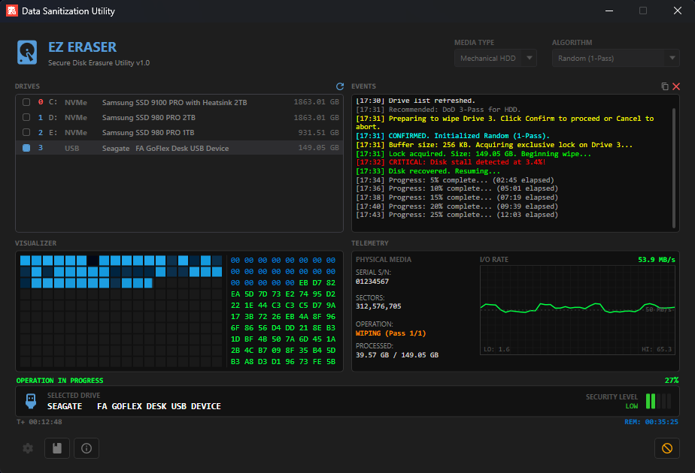The image size is (695, 473).
Task: Check drive 2 Samsung SSD 980 PRO 1TB
Action: (26, 132)
